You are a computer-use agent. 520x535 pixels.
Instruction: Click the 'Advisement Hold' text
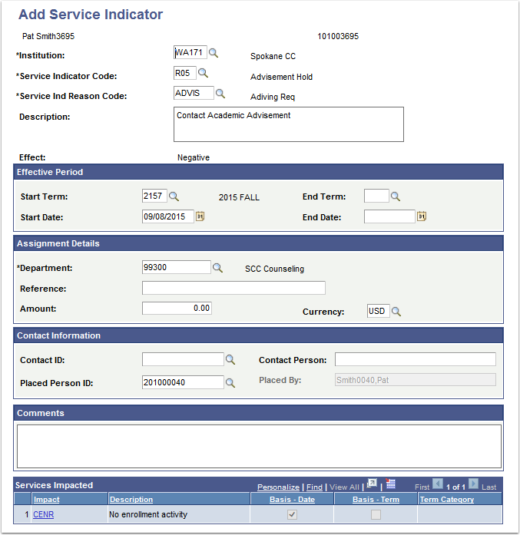(281, 77)
